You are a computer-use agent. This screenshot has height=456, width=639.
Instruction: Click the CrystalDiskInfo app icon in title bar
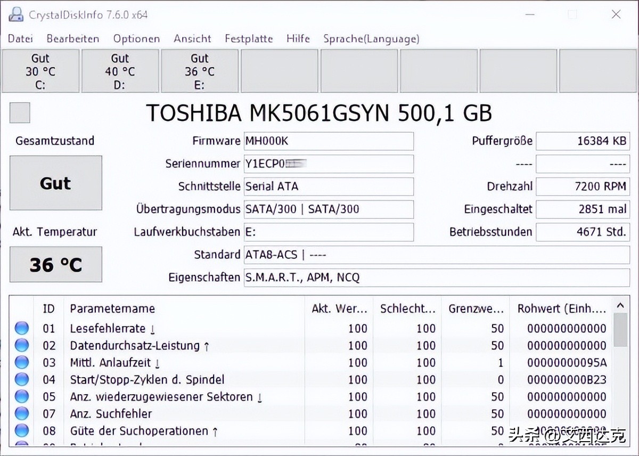[x=15, y=15]
